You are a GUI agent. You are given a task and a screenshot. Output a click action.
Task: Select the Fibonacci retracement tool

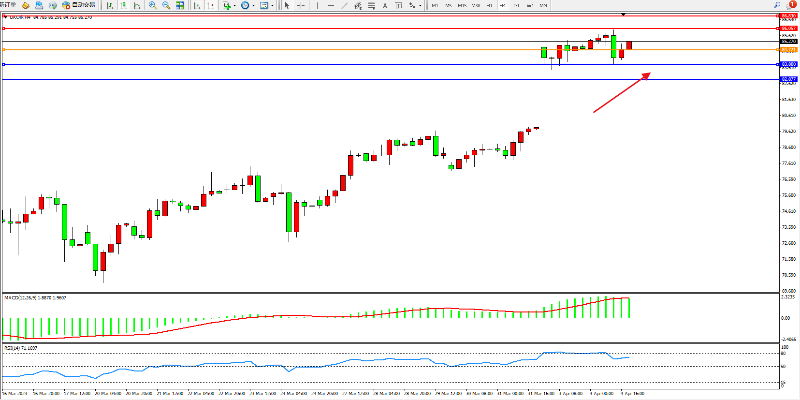click(x=371, y=5)
